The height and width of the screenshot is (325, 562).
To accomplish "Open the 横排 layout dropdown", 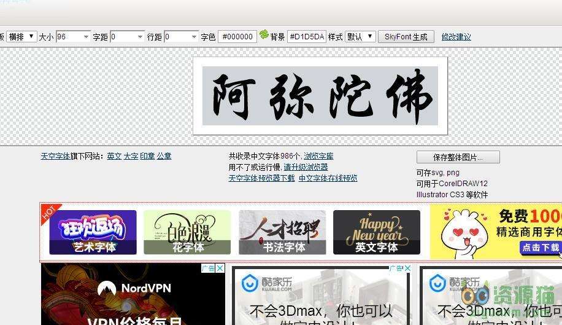I will 21,37.
